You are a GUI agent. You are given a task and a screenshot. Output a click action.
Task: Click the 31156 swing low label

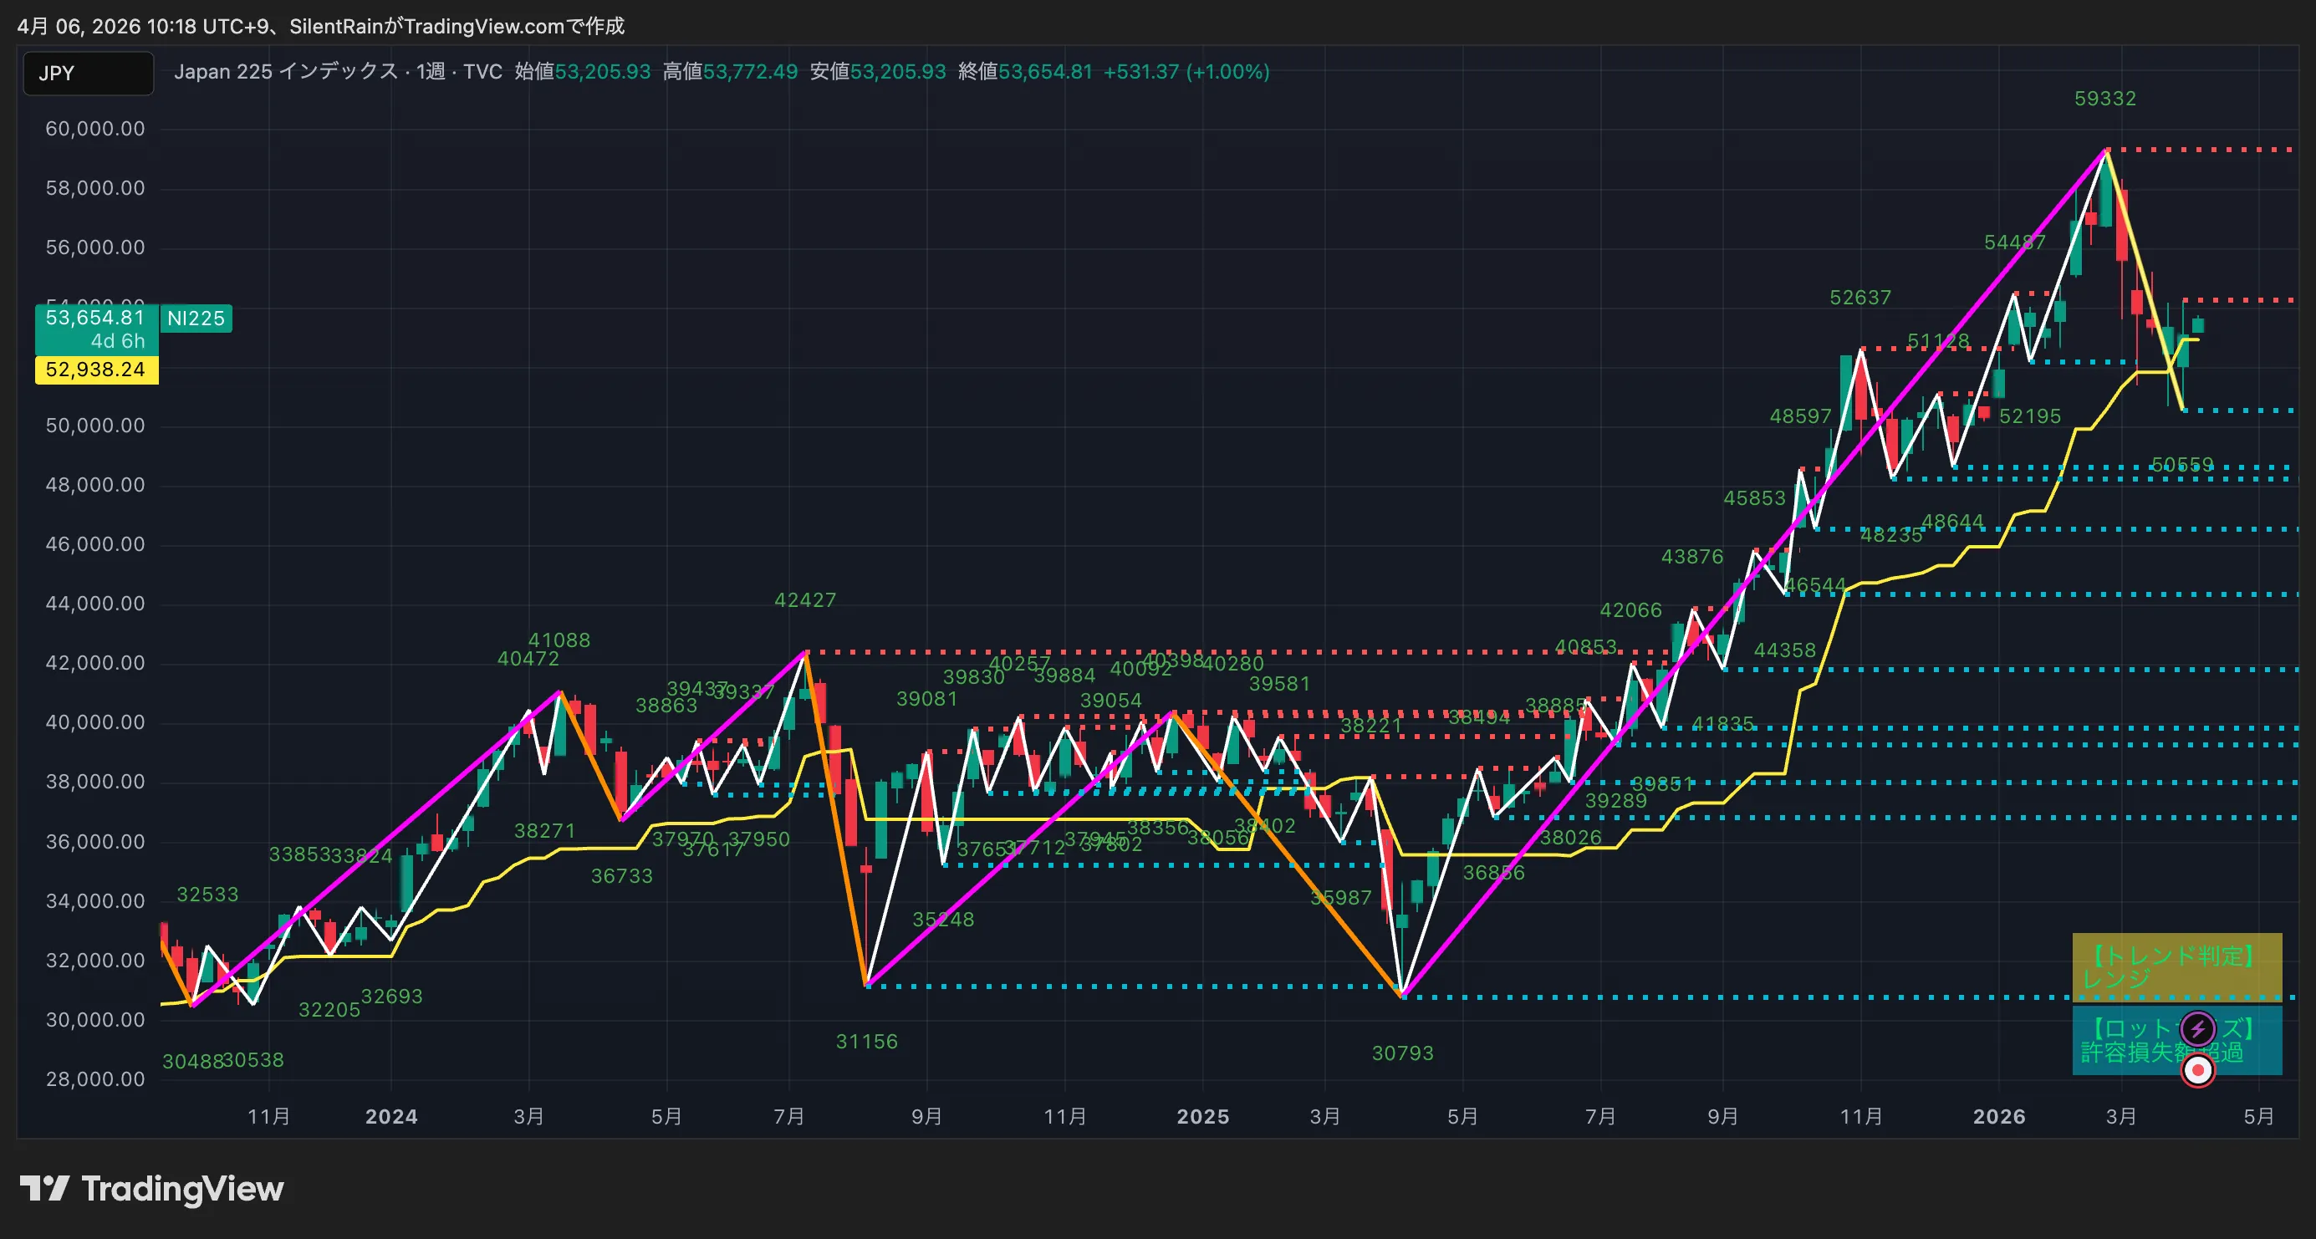pos(867,1041)
